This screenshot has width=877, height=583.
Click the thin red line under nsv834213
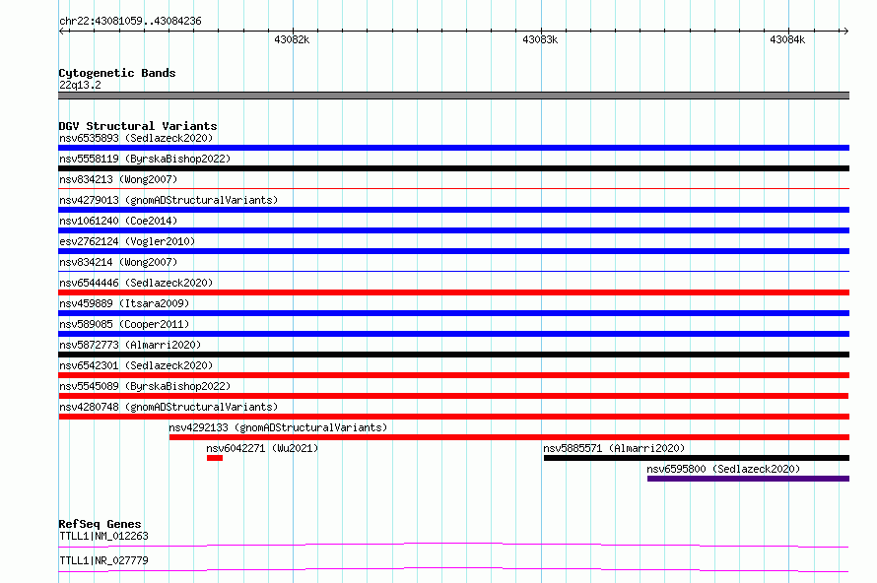(453, 189)
